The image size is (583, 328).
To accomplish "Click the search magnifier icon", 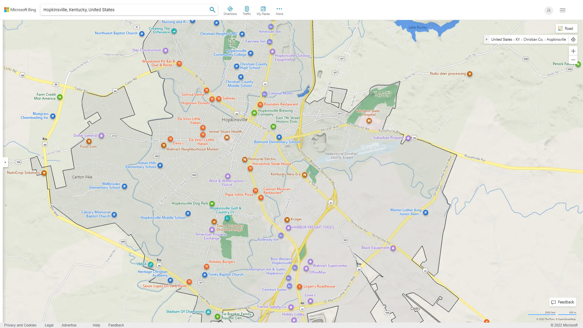I will 212,9.
